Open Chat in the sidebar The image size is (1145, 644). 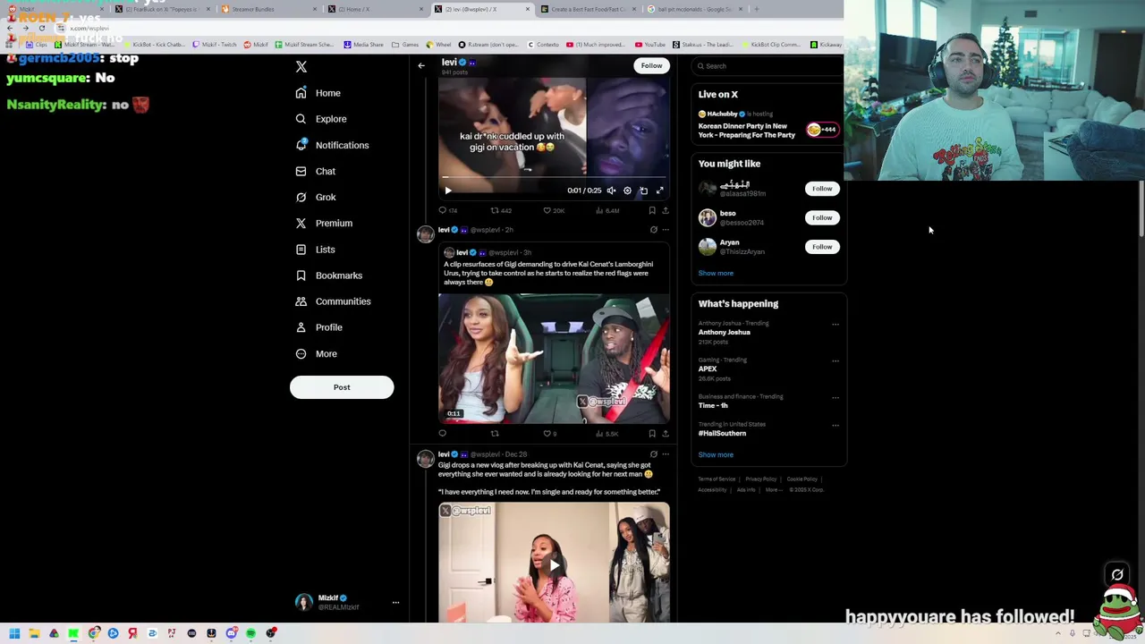(x=315, y=171)
